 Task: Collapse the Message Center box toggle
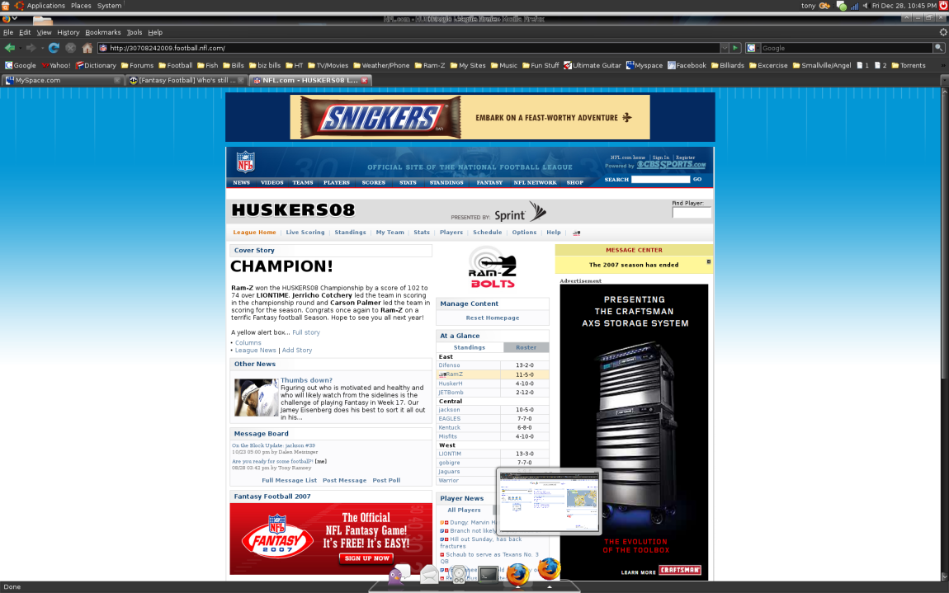click(x=709, y=262)
